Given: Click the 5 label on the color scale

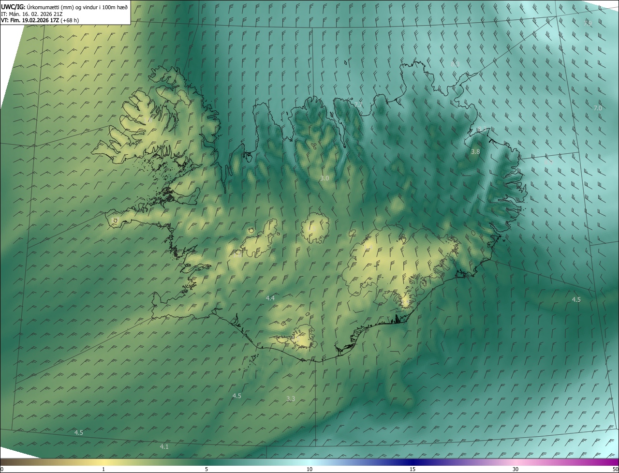Looking at the screenshot, I should click(x=206, y=469).
